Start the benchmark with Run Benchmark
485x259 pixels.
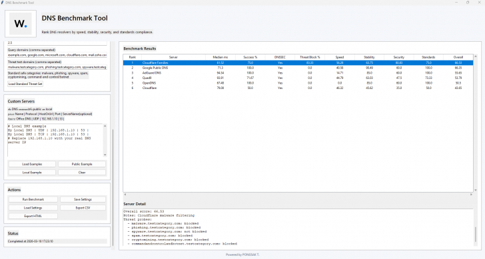pos(33,199)
